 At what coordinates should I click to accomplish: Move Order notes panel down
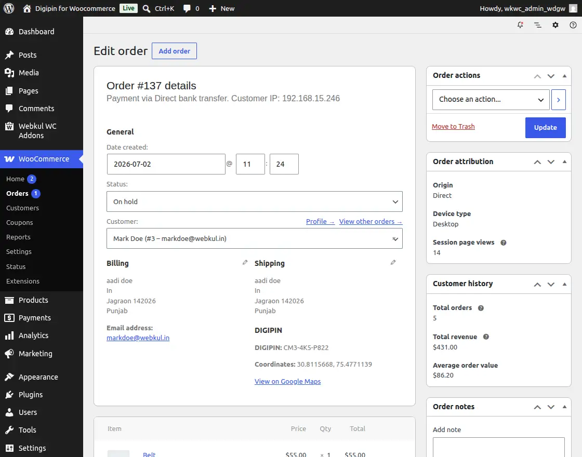coord(551,407)
